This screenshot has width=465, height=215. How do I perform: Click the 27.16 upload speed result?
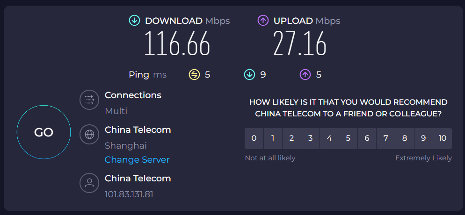pyautogui.click(x=300, y=44)
